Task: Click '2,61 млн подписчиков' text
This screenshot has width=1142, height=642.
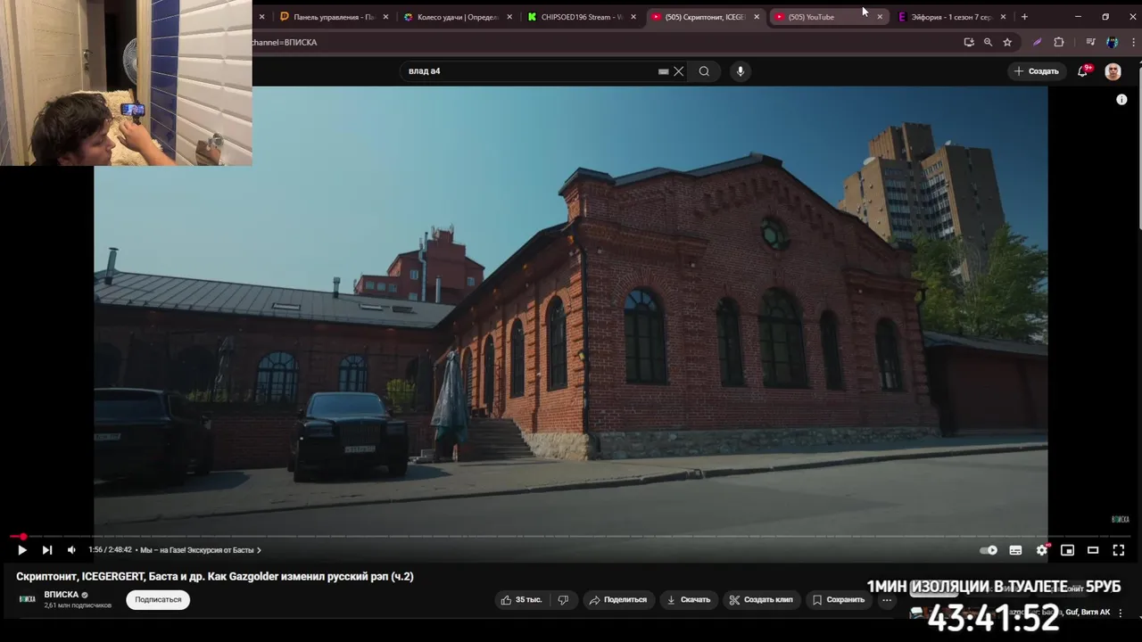Action: pyautogui.click(x=78, y=605)
